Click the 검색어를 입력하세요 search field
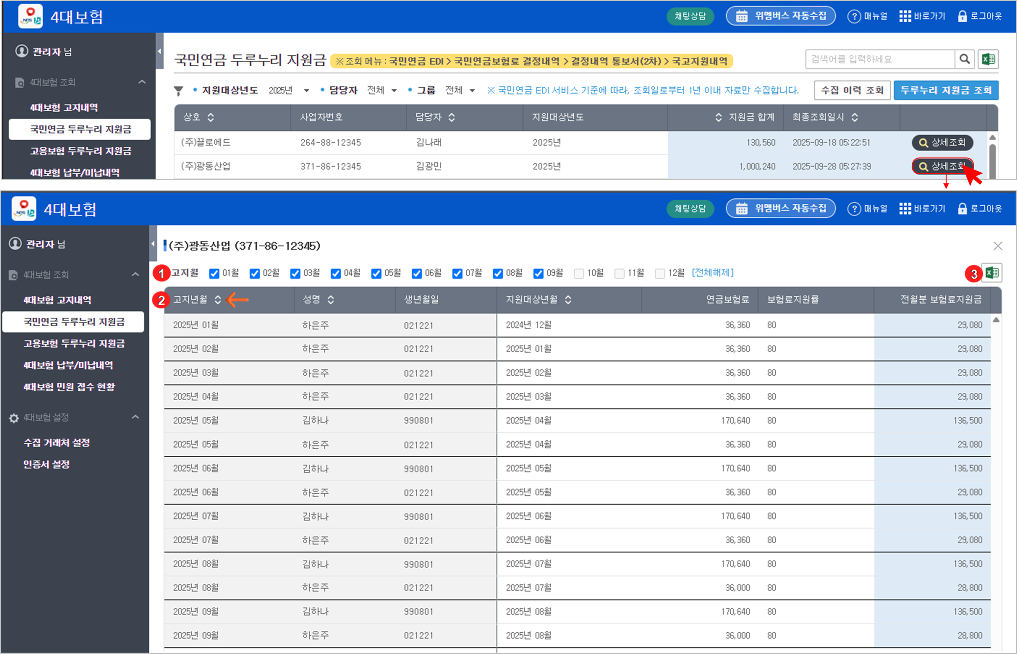The image size is (1017, 654). point(880,59)
